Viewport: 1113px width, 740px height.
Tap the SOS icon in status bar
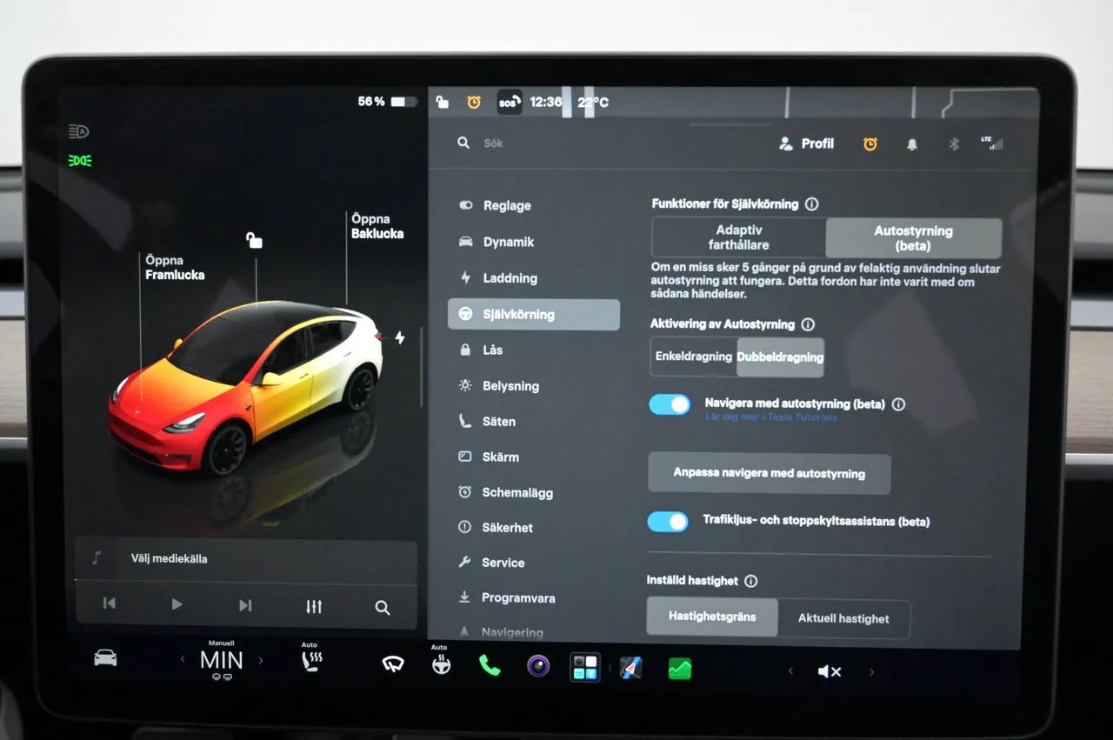(510, 103)
